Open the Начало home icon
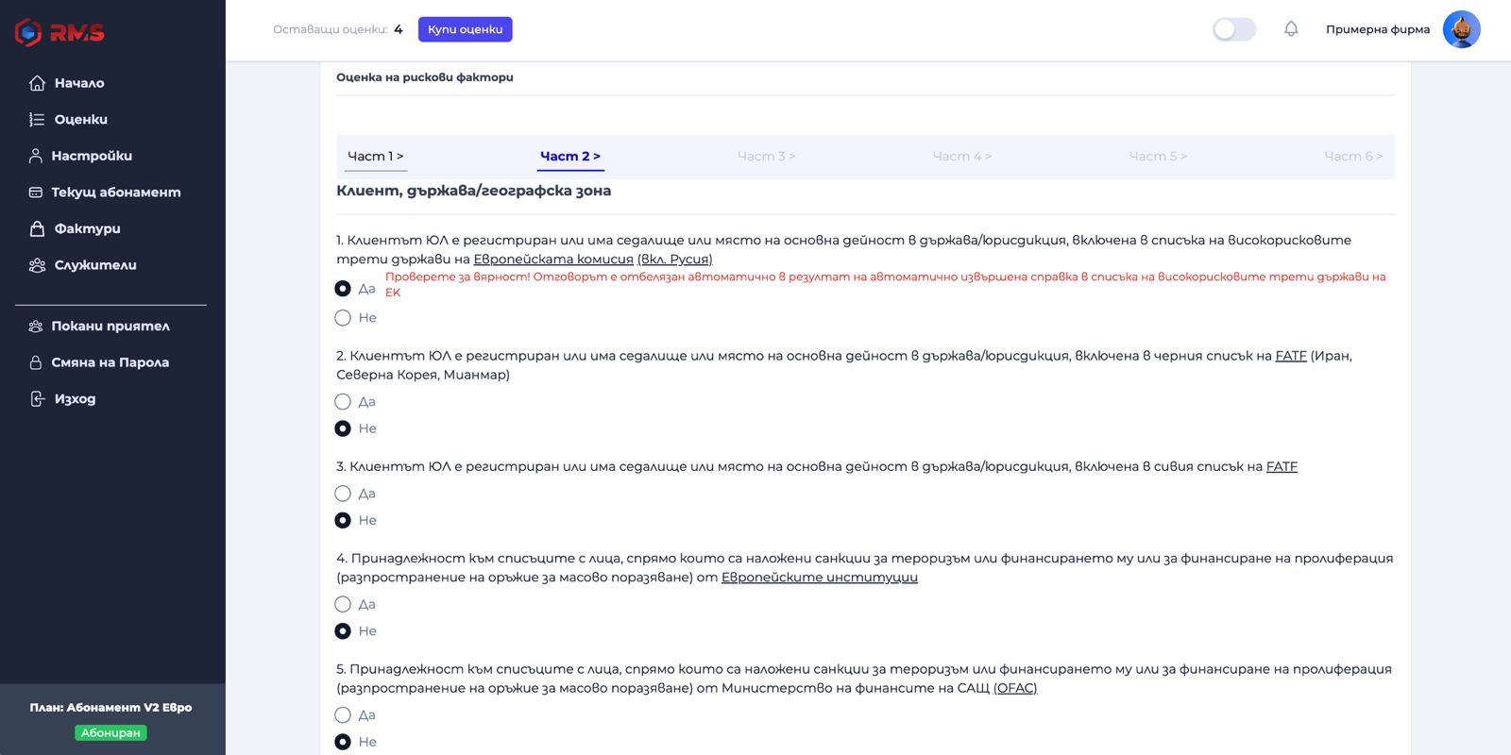1511x755 pixels. [x=37, y=83]
